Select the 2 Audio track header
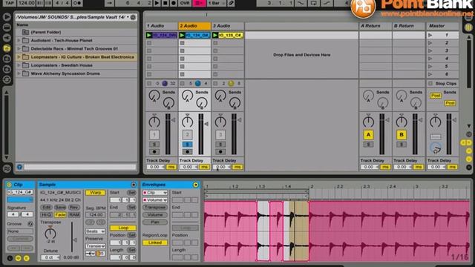This screenshot has width=475, height=267. click(x=194, y=26)
